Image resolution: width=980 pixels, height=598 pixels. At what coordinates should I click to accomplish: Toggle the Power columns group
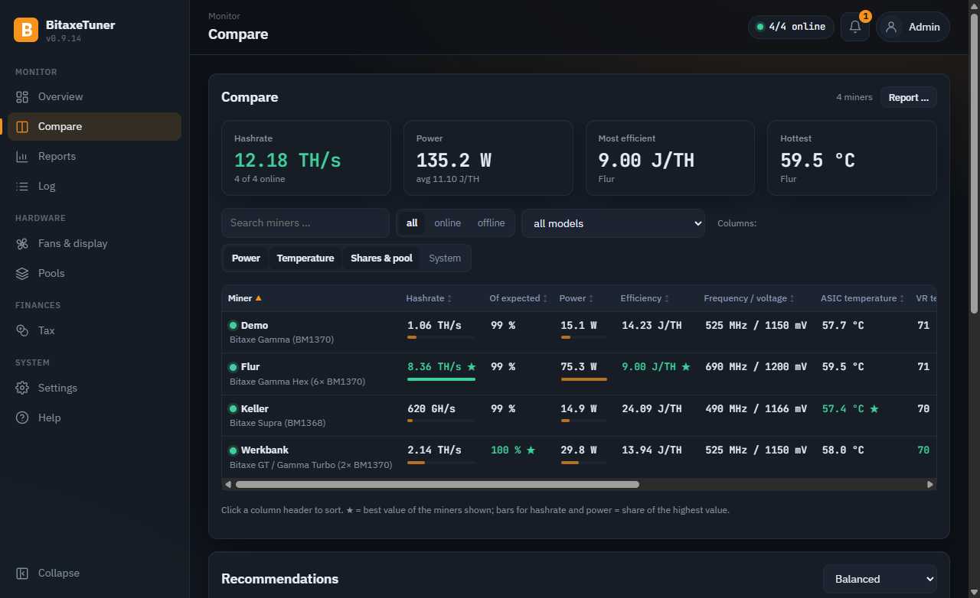click(246, 258)
